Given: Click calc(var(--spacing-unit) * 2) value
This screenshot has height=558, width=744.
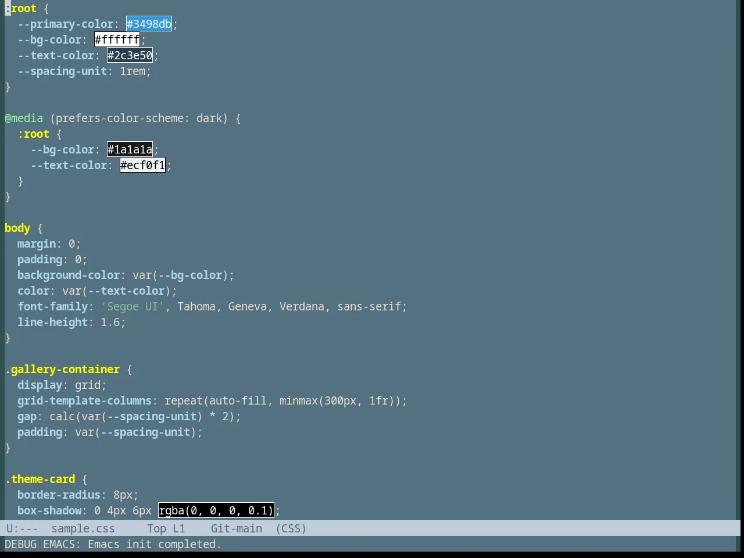Looking at the screenshot, I should tap(142, 416).
